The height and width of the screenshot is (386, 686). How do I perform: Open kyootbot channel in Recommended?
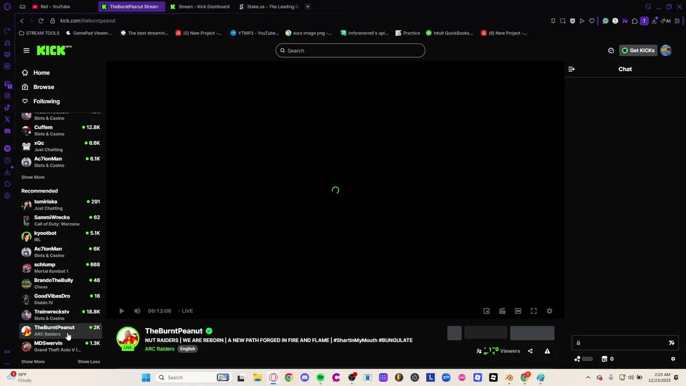[61, 236]
